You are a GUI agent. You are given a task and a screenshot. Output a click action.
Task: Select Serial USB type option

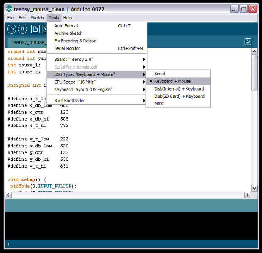click(178, 74)
